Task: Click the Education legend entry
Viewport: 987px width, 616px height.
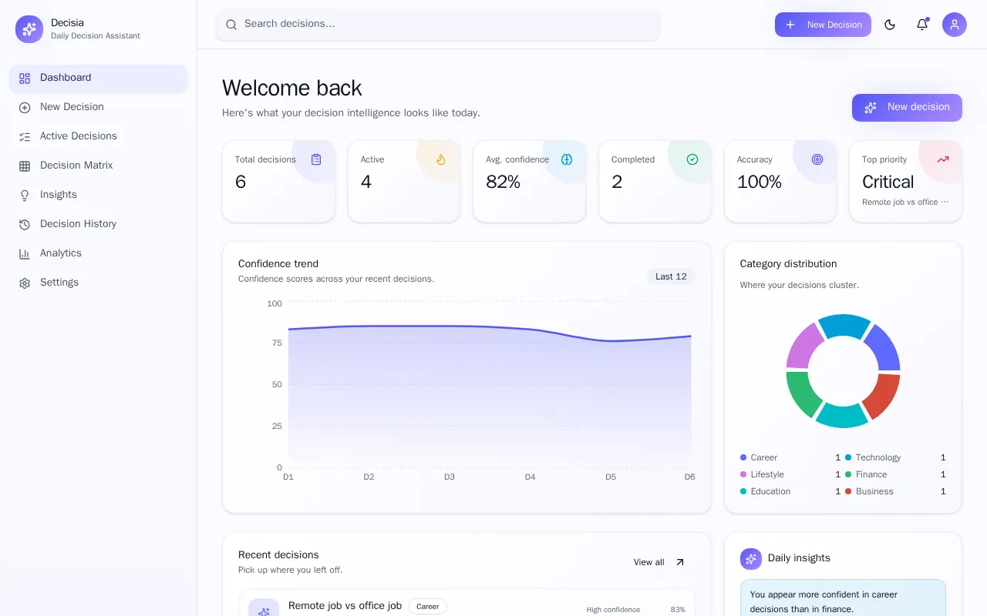Action: 790,491
